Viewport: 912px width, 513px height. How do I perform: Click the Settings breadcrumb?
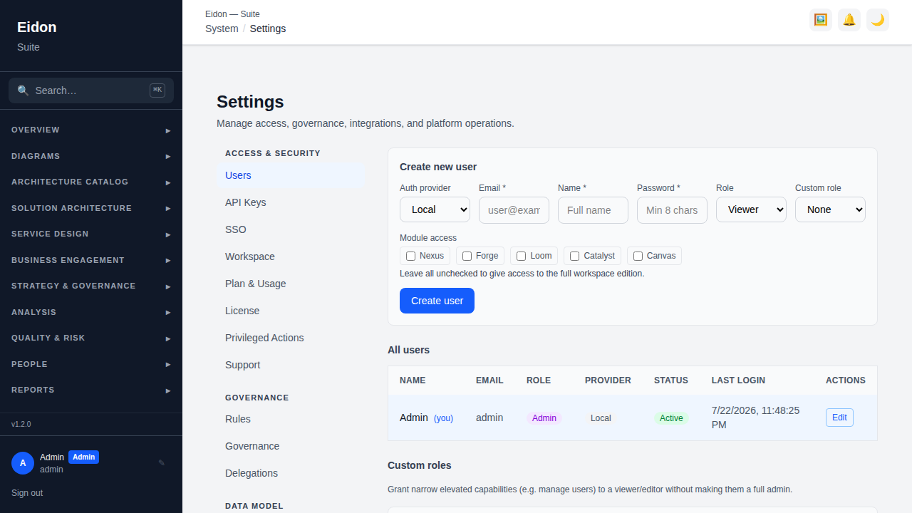tap(268, 28)
